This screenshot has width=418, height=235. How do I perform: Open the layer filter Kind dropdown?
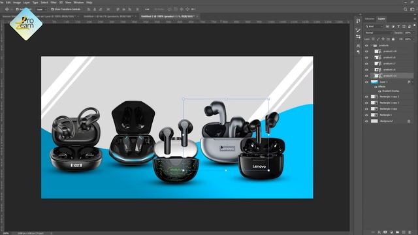[x=374, y=26]
